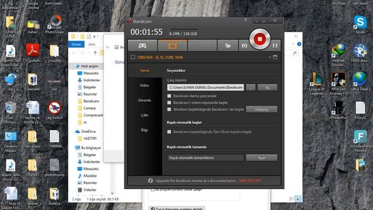Enable Windows başlatıldığında Bandicam'ı da başlat

click(x=169, y=109)
